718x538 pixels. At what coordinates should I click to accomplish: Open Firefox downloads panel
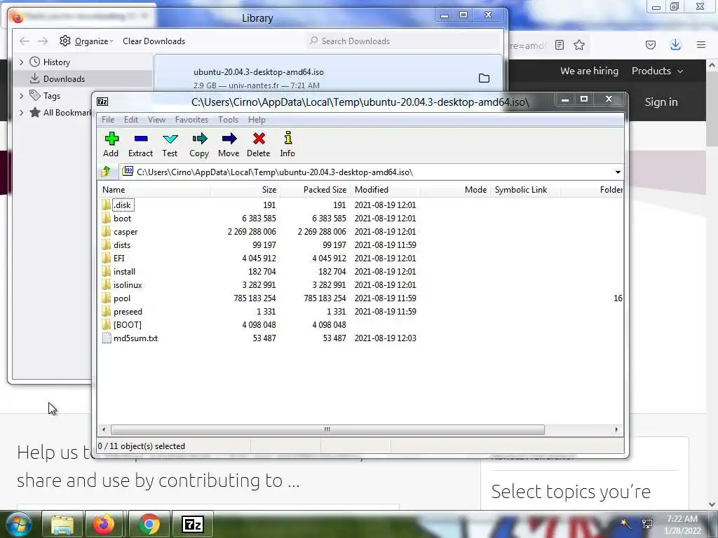(x=675, y=44)
